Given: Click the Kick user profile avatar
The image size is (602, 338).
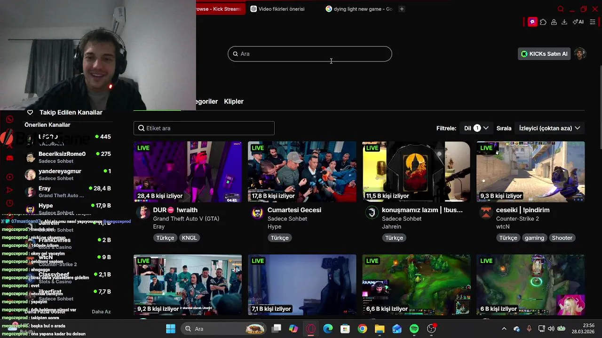Looking at the screenshot, I should [x=580, y=54].
